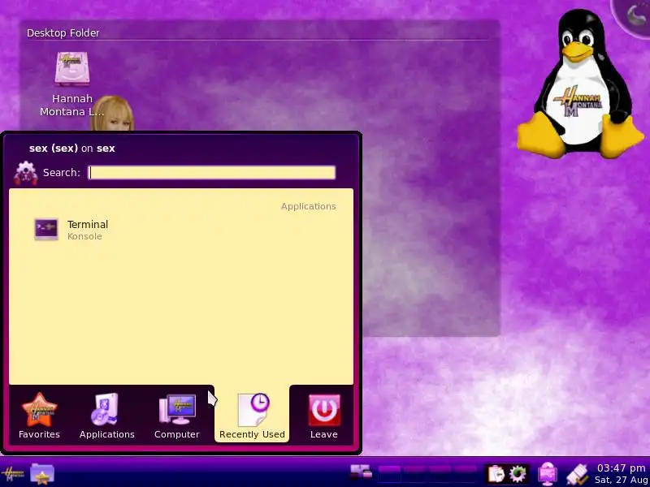Open the Plasma cashew in top-right corner

click(x=634, y=15)
